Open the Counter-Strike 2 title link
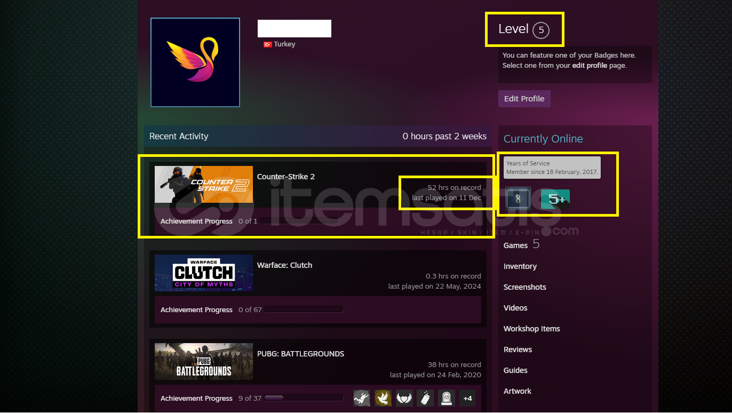Screen dimensions: 732x413 pos(286,177)
